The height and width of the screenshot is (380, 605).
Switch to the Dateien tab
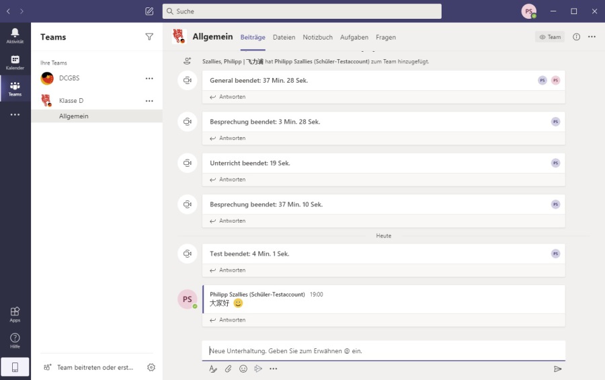284,37
